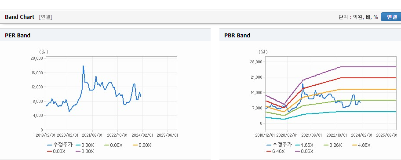The height and width of the screenshot is (160, 401).
Task: Click 2024/02/01 date on PBR chart axis
Action: point(361,135)
